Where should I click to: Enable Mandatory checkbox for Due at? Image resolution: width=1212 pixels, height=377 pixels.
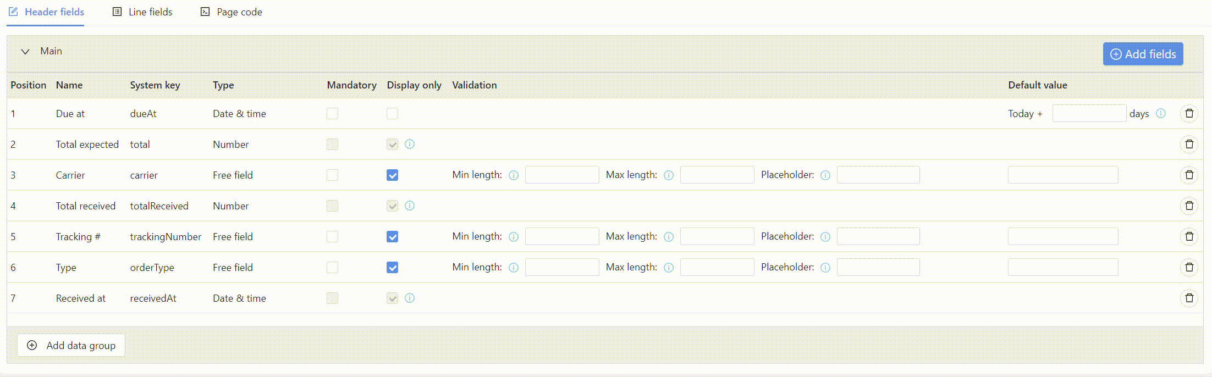(x=332, y=114)
